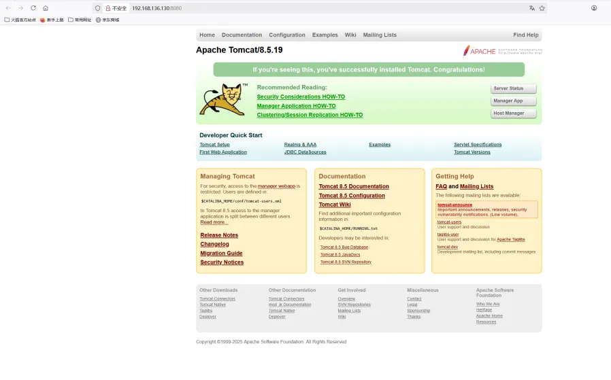Reload the page with the refresh icon
This screenshot has height=380, width=611.
(33, 8)
